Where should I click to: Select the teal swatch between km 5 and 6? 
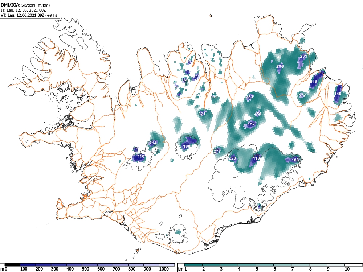point(265,265)
